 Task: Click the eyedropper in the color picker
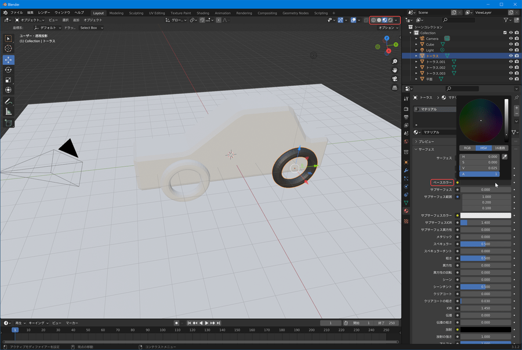pos(505,157)
